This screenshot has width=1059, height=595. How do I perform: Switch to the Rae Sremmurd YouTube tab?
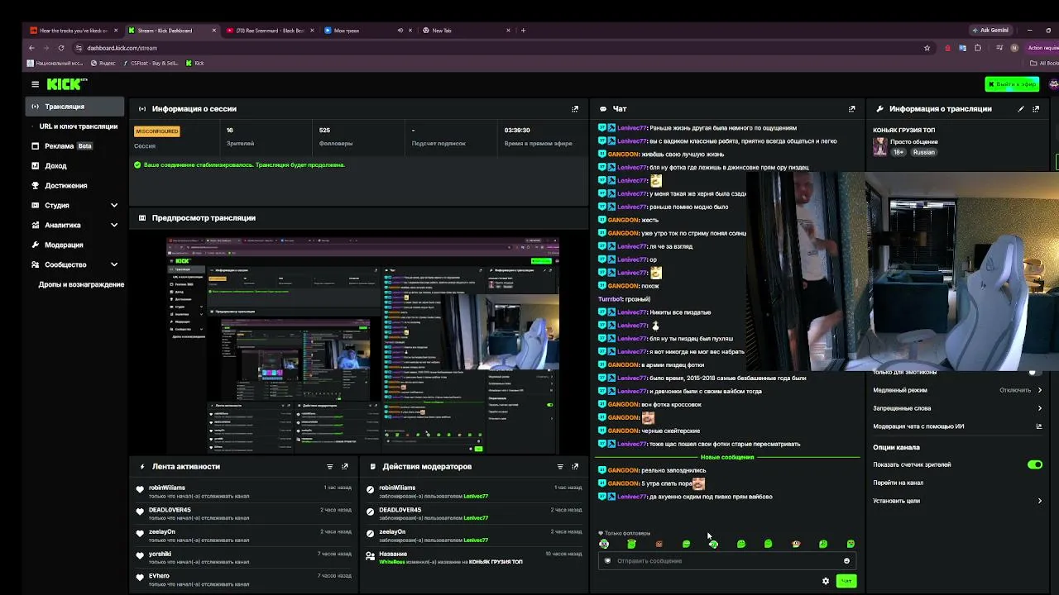click(x=270, y=31)
